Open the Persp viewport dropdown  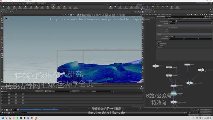coord(133,17)
